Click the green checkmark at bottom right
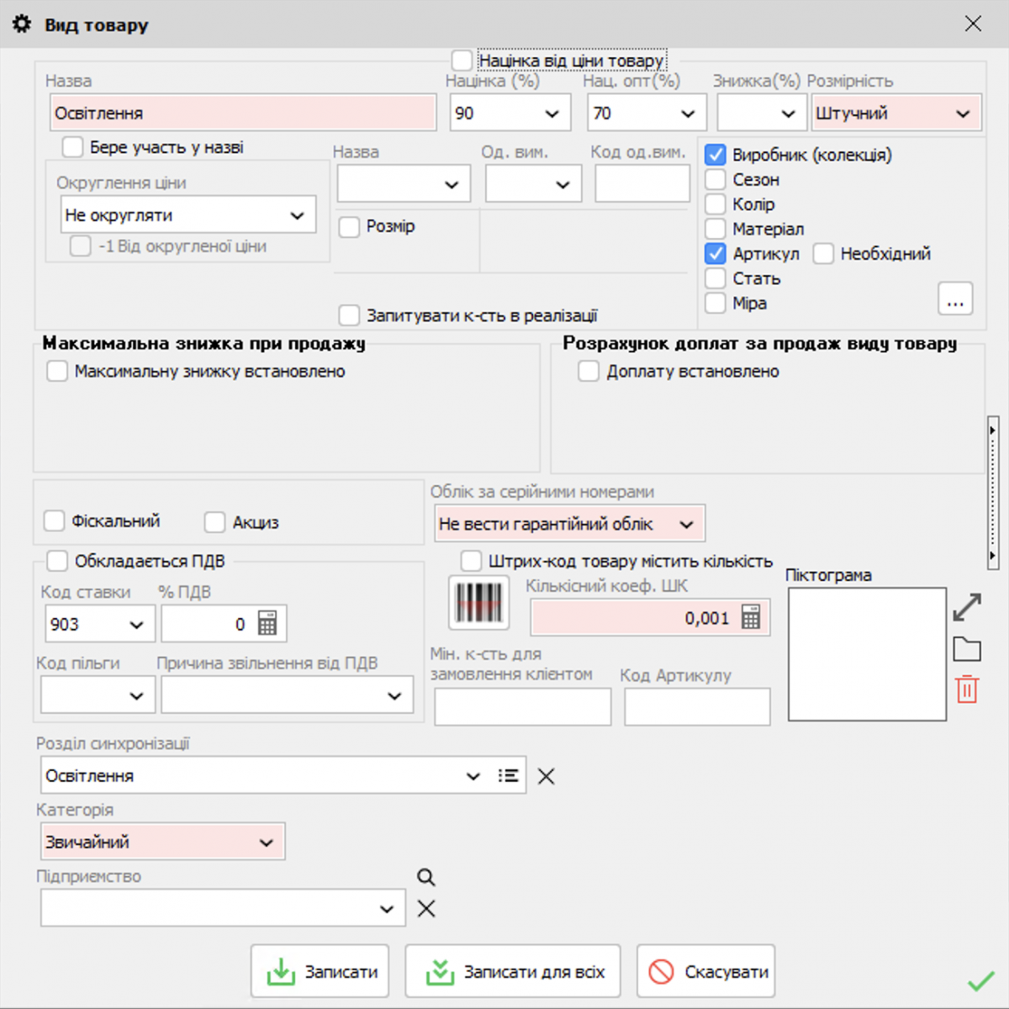The width and height of the screenshot is (1009, 1009). pos(980,979)
